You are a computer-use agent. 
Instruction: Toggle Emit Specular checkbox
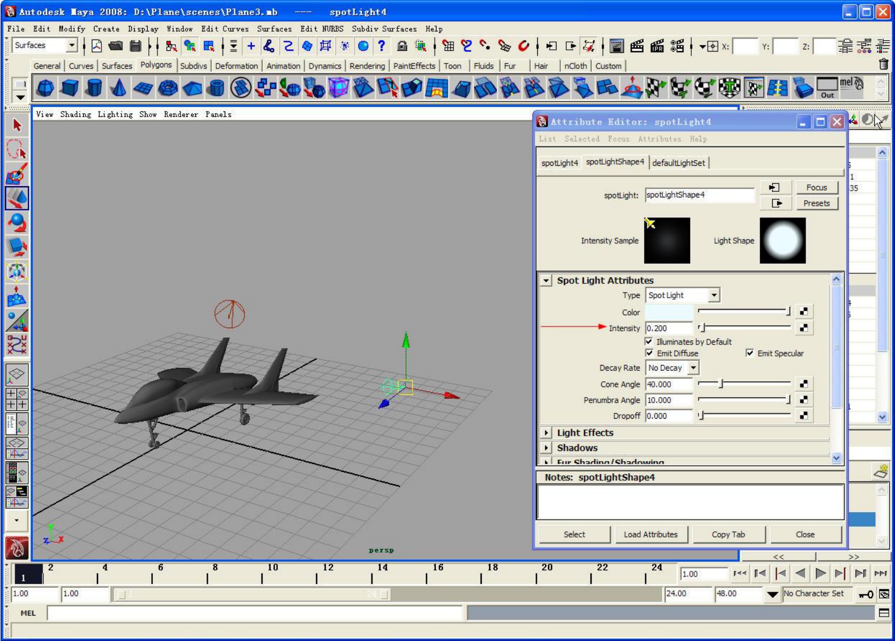(x=750, y=353)
